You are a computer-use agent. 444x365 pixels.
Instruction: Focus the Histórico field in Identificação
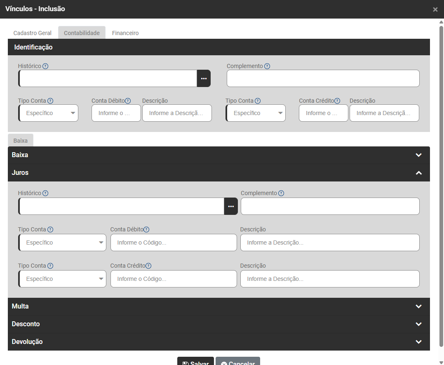coord(108,78)
